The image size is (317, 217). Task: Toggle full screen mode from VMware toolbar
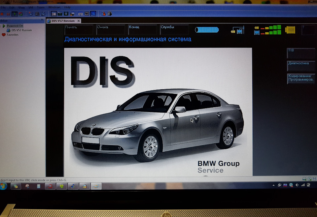[x=80, y=14]
